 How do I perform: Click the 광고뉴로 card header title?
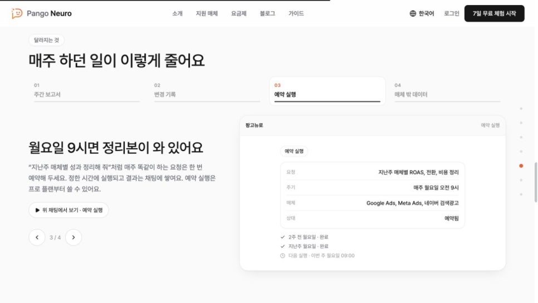click(255, 125)
